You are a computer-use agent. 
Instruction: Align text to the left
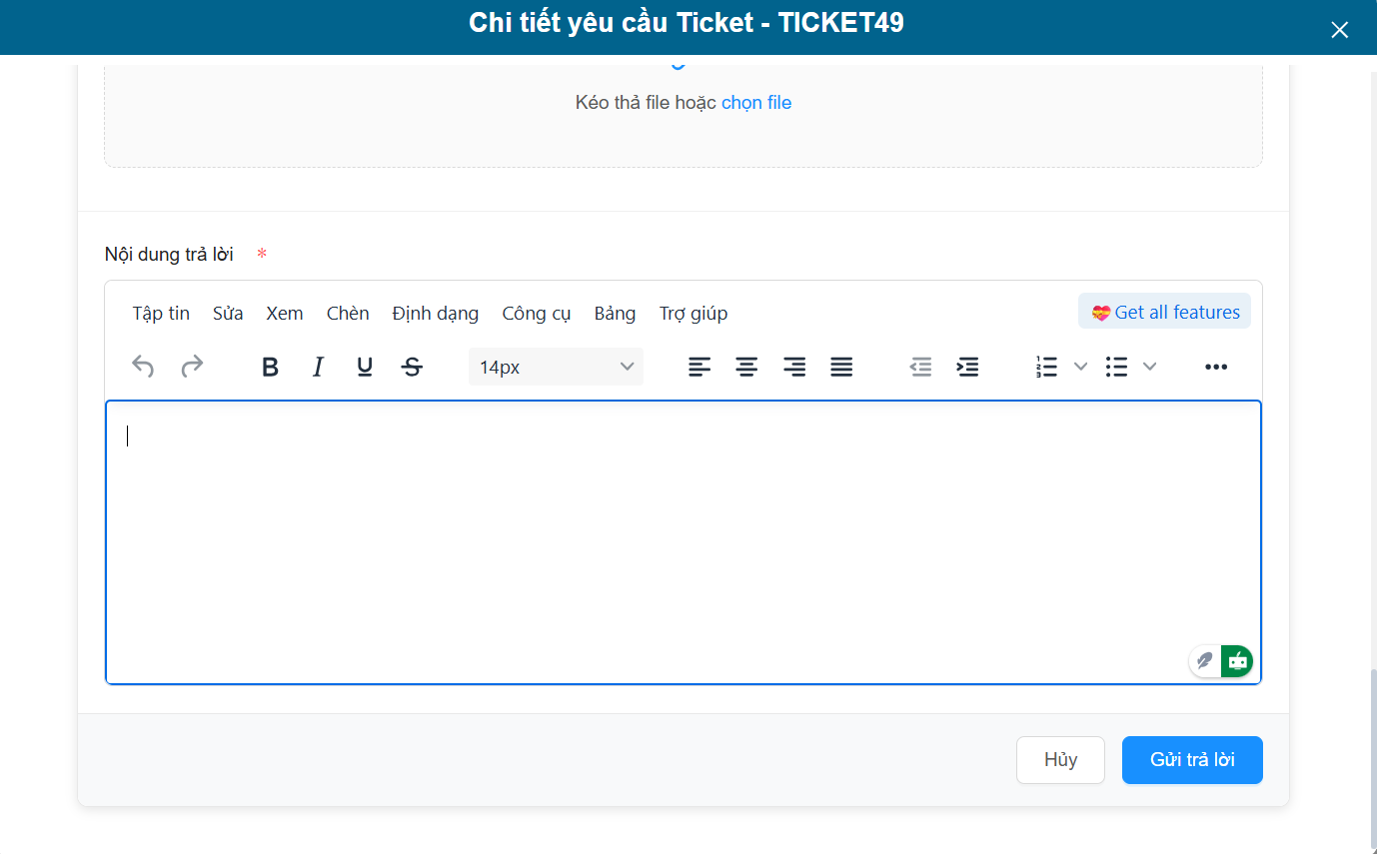pyautogui.click(x=699, y=367)
